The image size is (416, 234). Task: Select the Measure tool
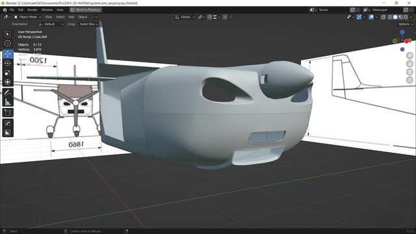8,101
